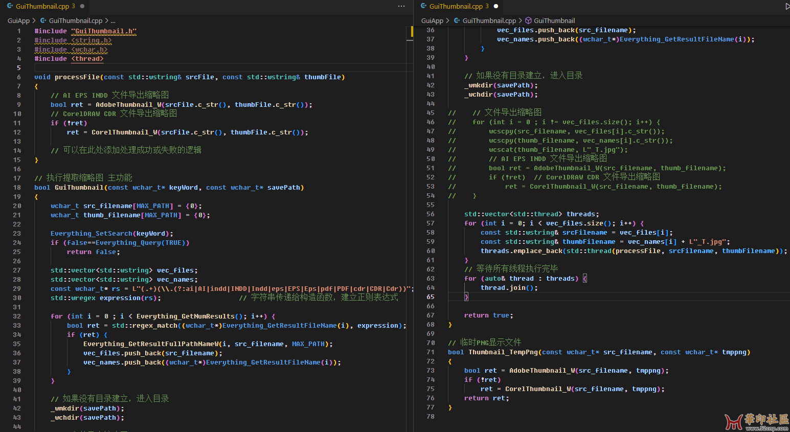The height and width of the screenshot is (432, 790).
Task: Click line number 18 in the left editor
Action: (x=17, y=188)
